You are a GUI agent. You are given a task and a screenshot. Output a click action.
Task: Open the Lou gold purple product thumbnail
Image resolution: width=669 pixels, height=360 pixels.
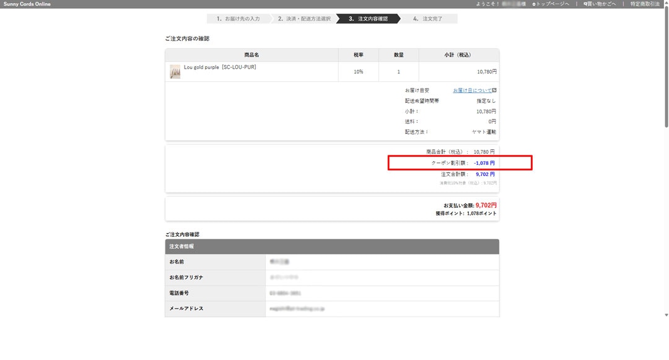pos(175,71)
